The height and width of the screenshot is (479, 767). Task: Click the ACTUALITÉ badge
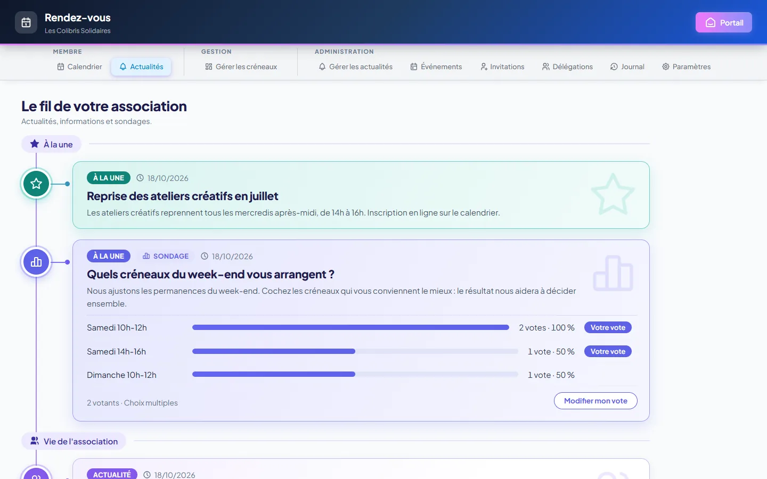(112, 474)
